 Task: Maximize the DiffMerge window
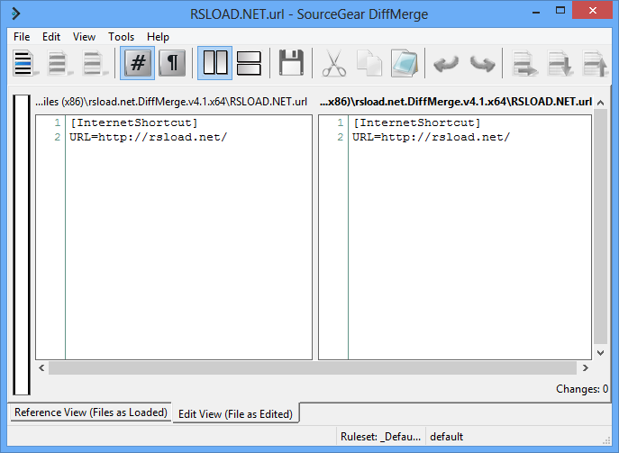560,11
